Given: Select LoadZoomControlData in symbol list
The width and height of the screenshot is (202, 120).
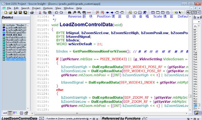Looking at the screenshot, I should [16, 59].
